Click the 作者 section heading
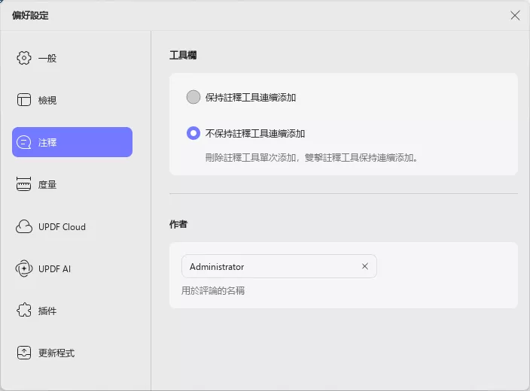 178,224
